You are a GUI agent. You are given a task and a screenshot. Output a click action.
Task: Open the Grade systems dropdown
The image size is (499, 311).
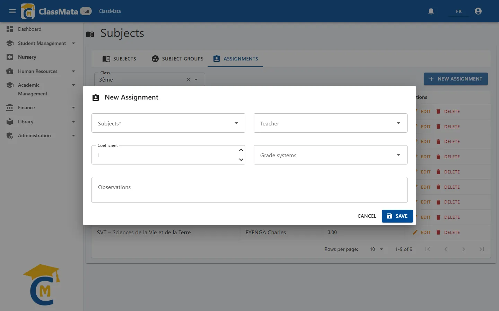(x=331, y=155)
